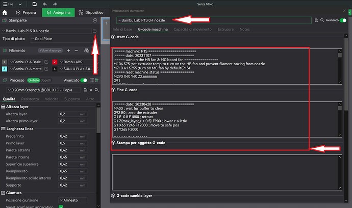Toggle Avanzato switch in printer settings dialog
The height and width of the screenshot is (208, 352).
click(x=343, y=20)
